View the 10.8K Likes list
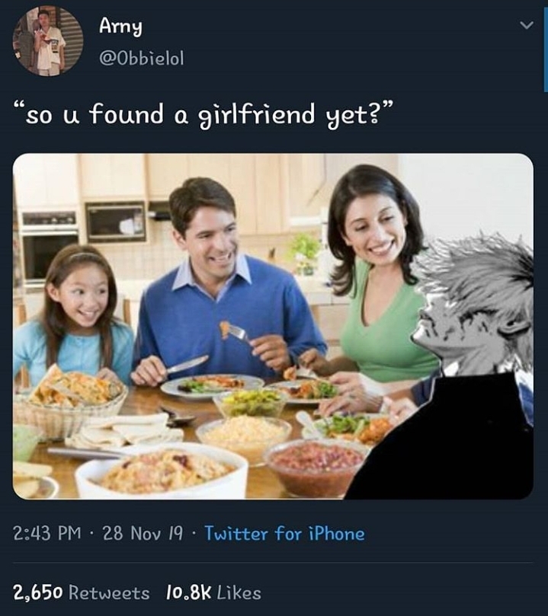This screenshot has height=616, width=548. [213, 592]
